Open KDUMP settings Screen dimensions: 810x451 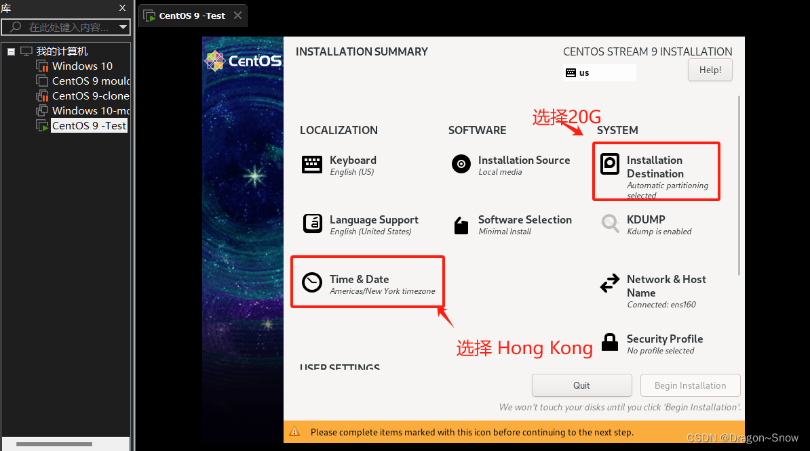click(646, 219)
